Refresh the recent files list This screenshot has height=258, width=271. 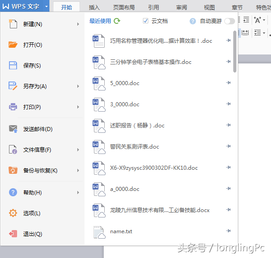117,21
